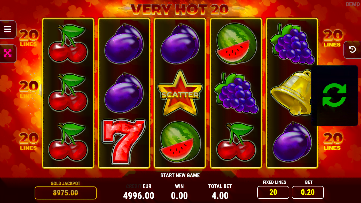This screenshot has width=361, height=203.
Task: Click the Win amount 0.00
Action: [179, 196]
